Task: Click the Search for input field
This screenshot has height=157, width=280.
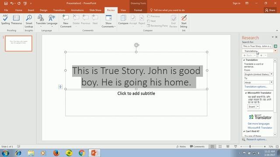Action: tap(257, 46)
